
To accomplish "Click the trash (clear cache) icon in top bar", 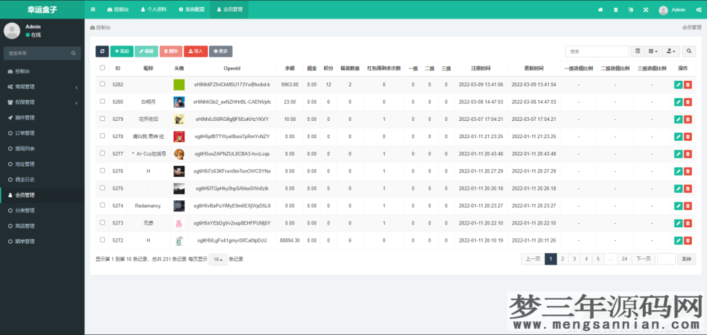I will click(615, 10).
